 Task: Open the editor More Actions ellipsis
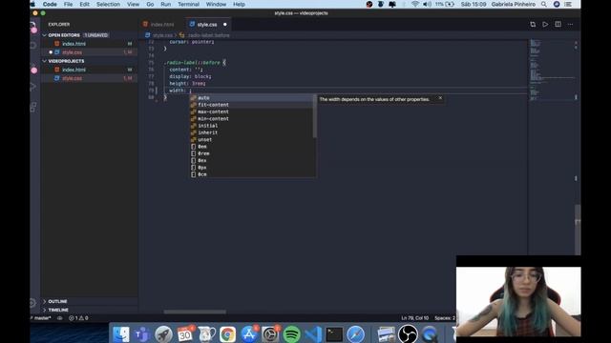[570, 25]
